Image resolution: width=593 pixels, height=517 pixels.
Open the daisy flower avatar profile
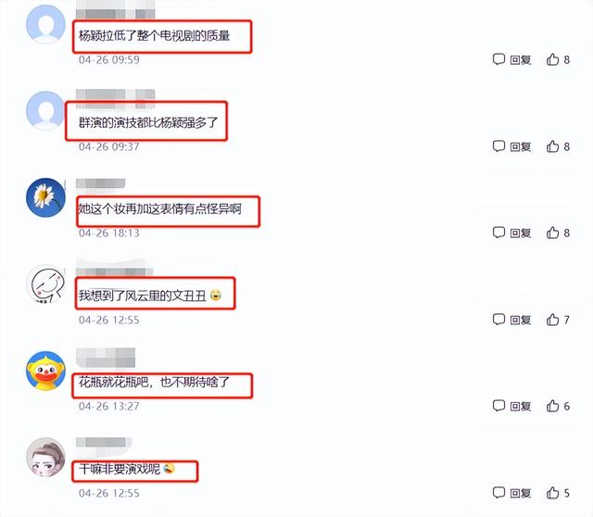tap(45, 197)
